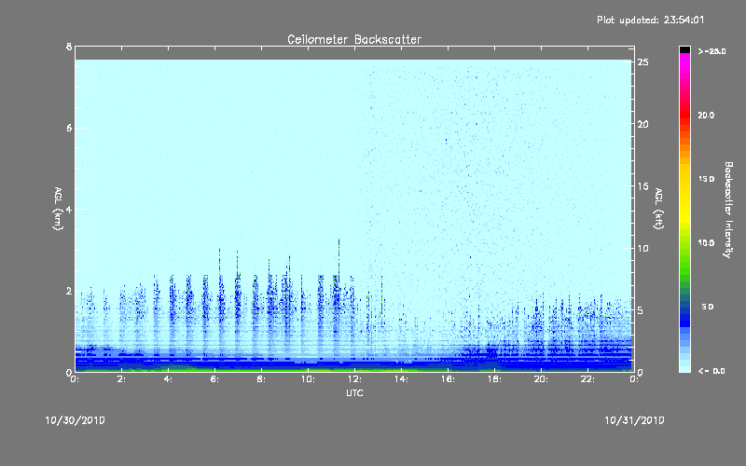Click the "10:" UTC hour tick label
The height and width of the screenshot is (466, 746).
(308, 379)
